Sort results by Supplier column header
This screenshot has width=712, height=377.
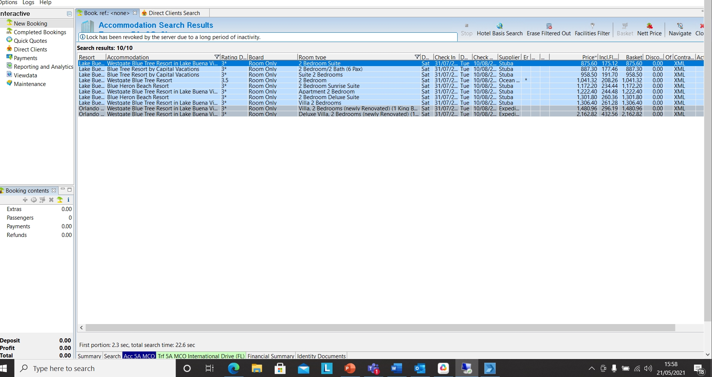tap(509, 57)
